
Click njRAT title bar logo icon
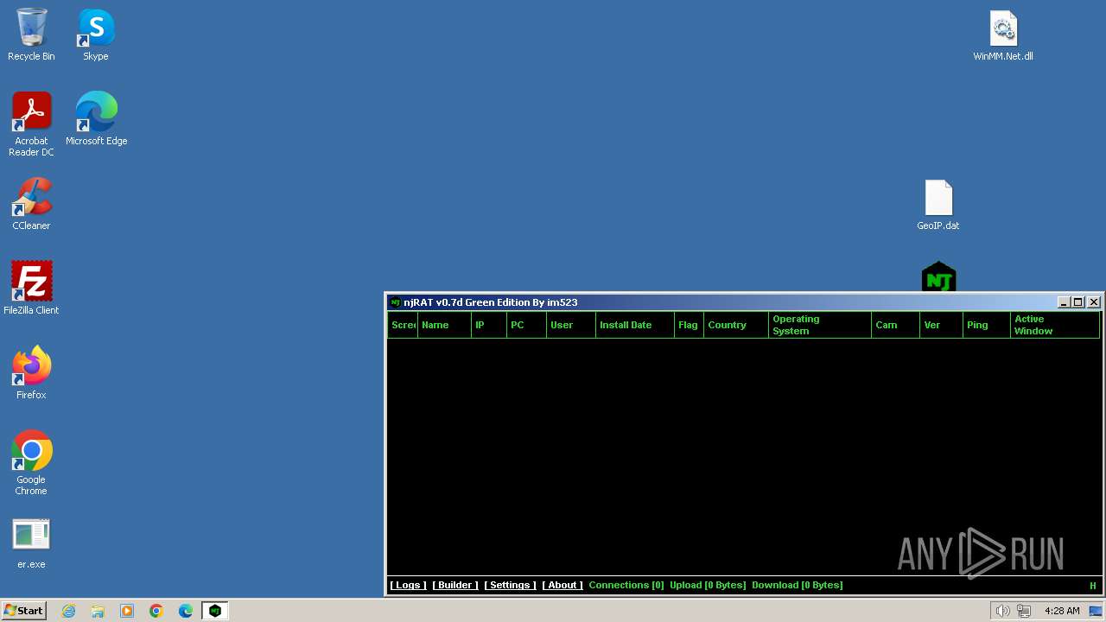tap(395, 302)
